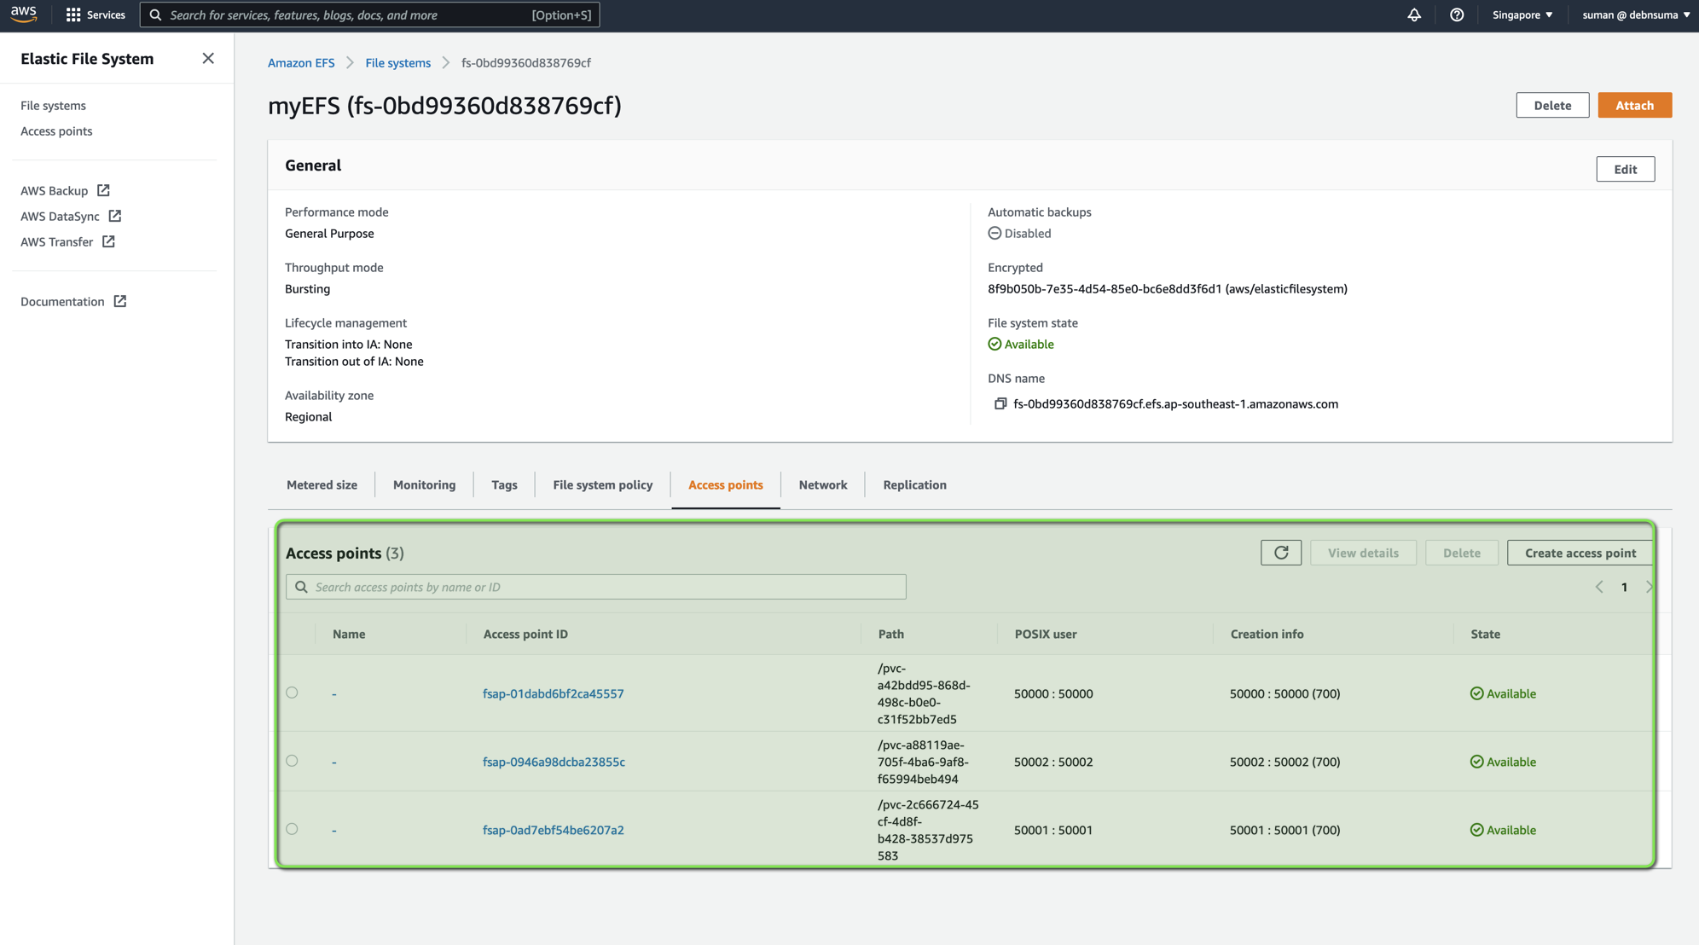Image resolution: width=1699 pixels, height=945 pixels.
Task: Switch to the Tags tab
Action: (504, 484)
